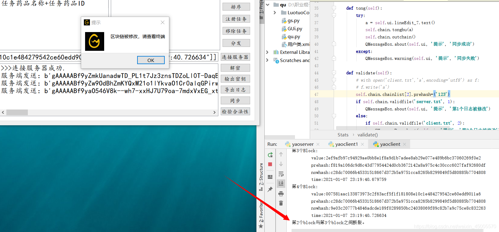499x232 pixels.
Task: Place cursor on prehash='123' line
Action: click(x=403, y=94)
